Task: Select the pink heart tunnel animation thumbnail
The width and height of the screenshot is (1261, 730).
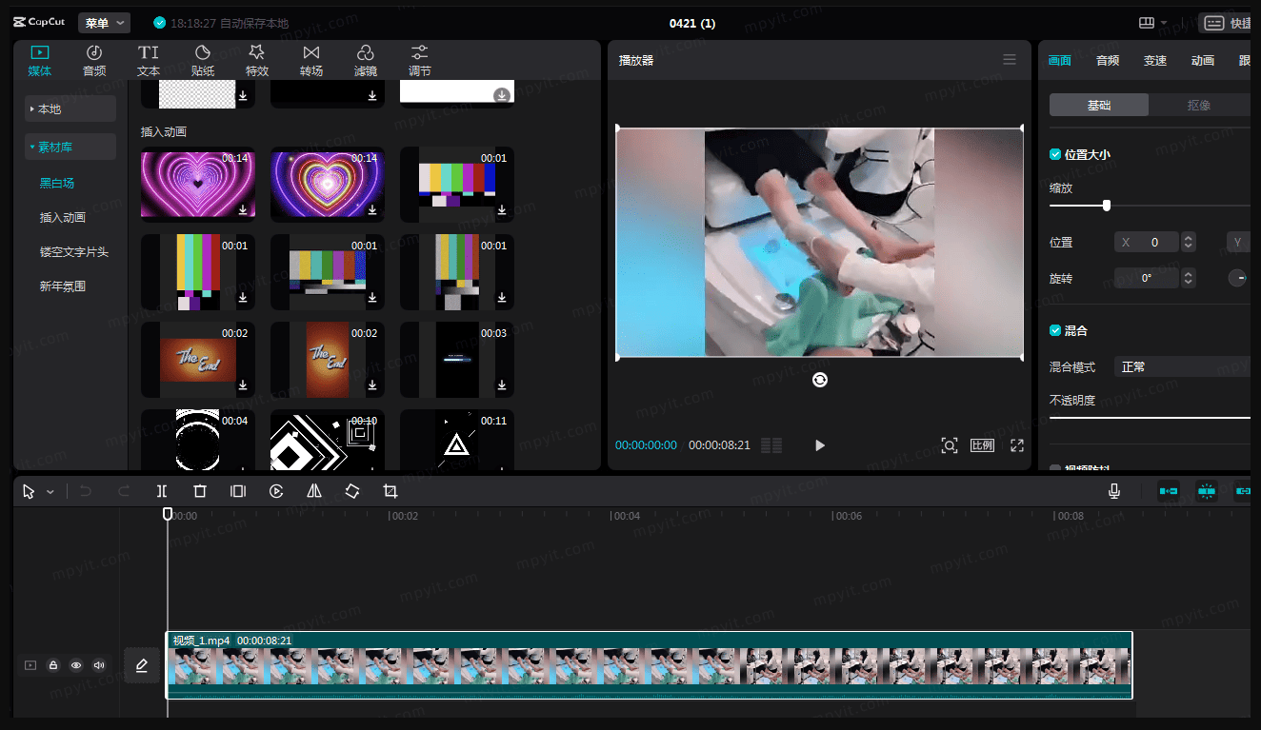Action: (197, 183)
